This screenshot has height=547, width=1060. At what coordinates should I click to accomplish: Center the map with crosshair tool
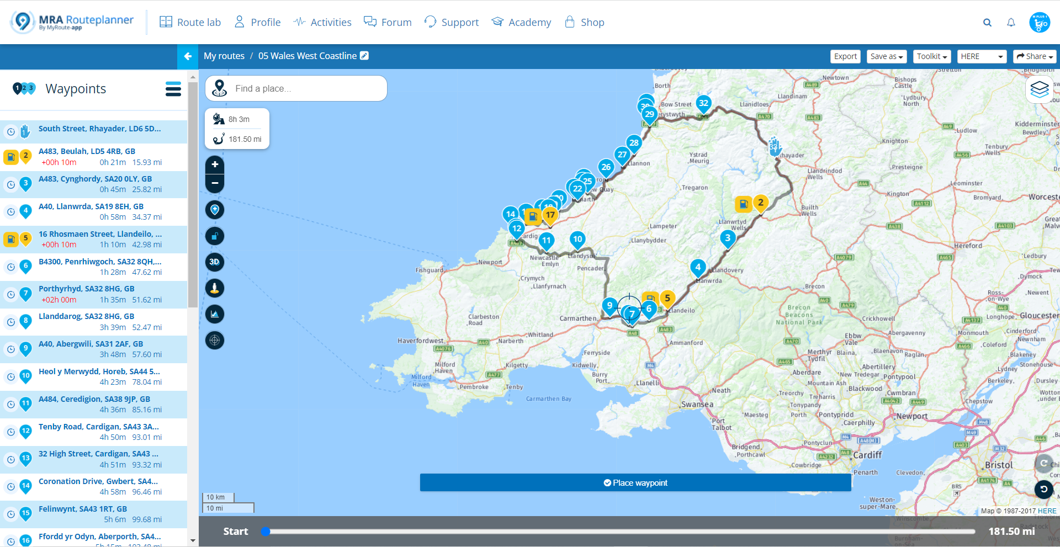coord(215,340)
